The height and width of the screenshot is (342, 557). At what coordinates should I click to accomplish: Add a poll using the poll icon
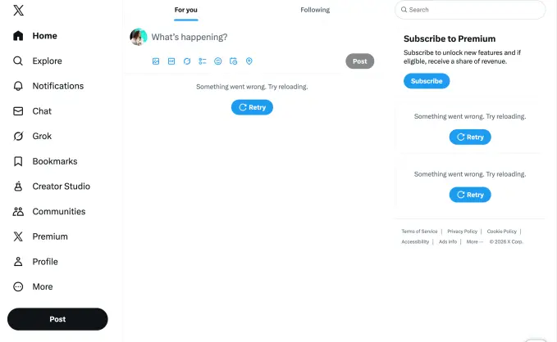coord(203,61)
